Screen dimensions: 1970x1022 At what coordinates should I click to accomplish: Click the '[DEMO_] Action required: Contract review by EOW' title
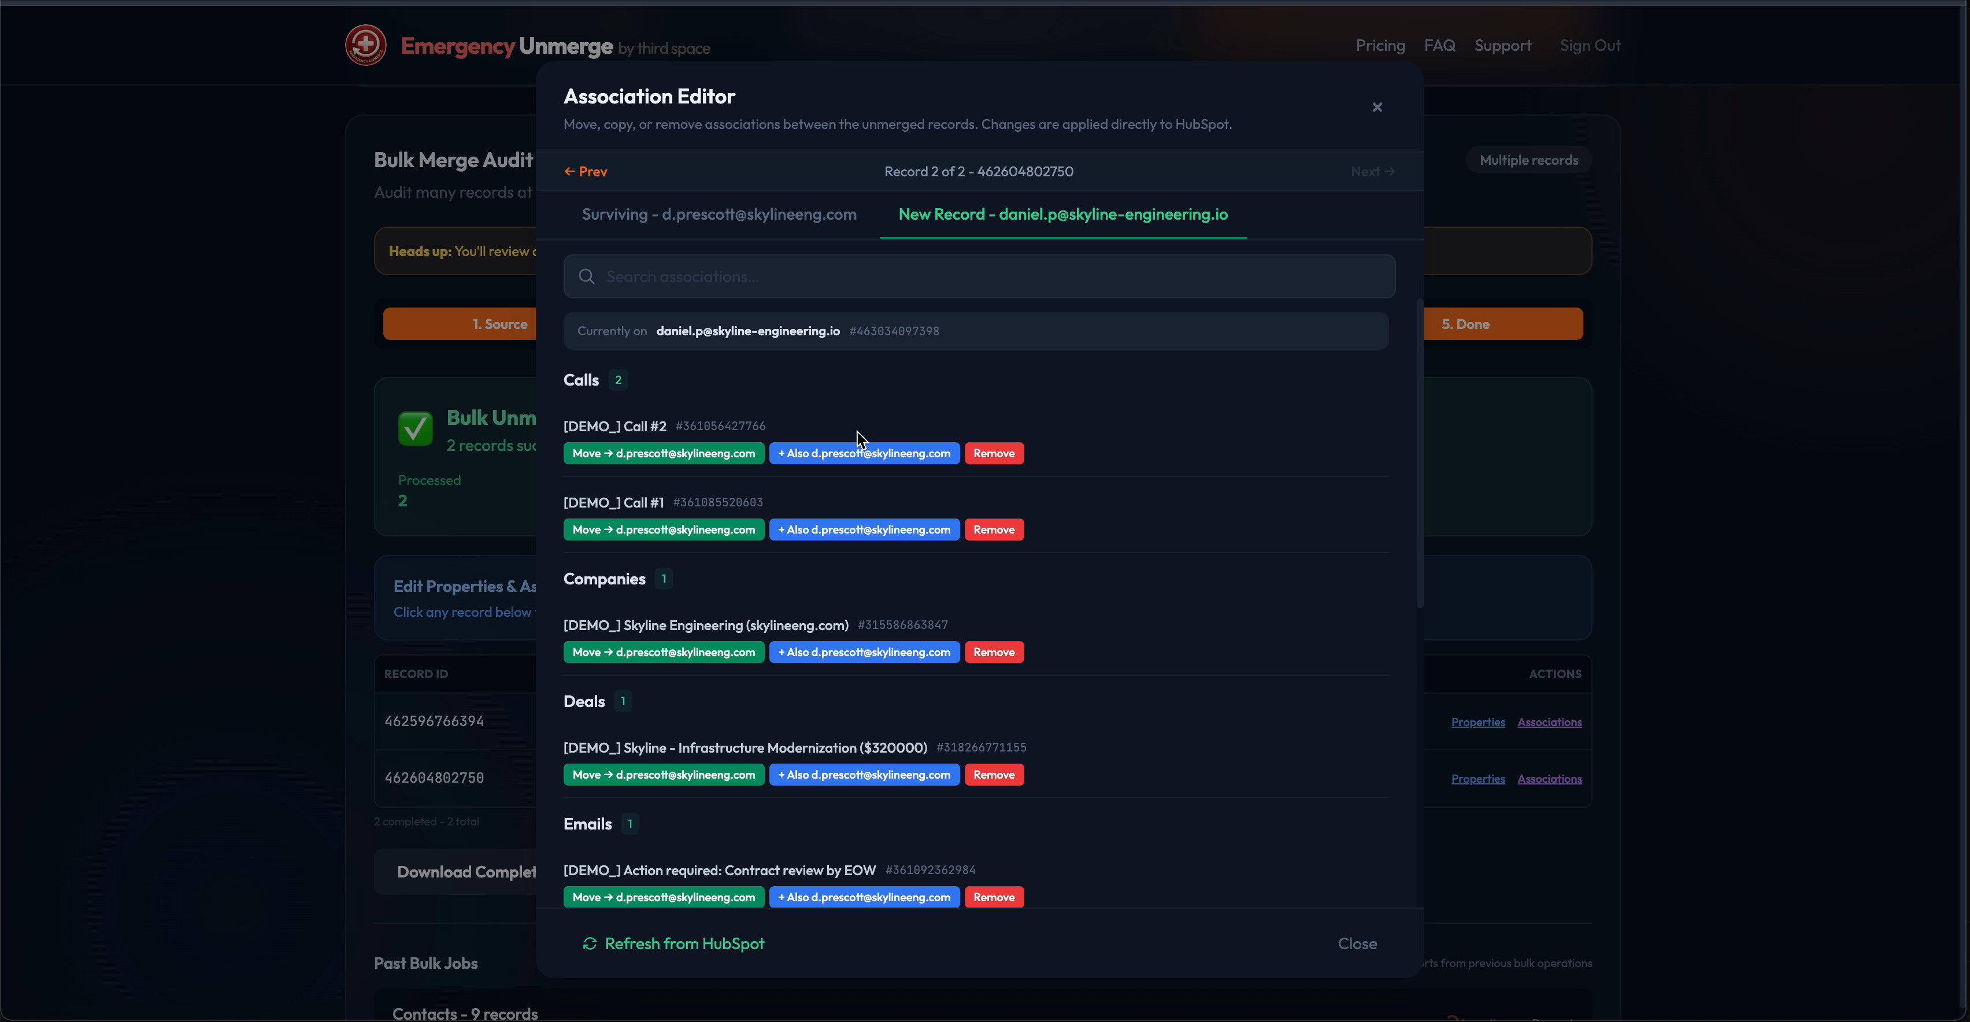tap(720, 870)
